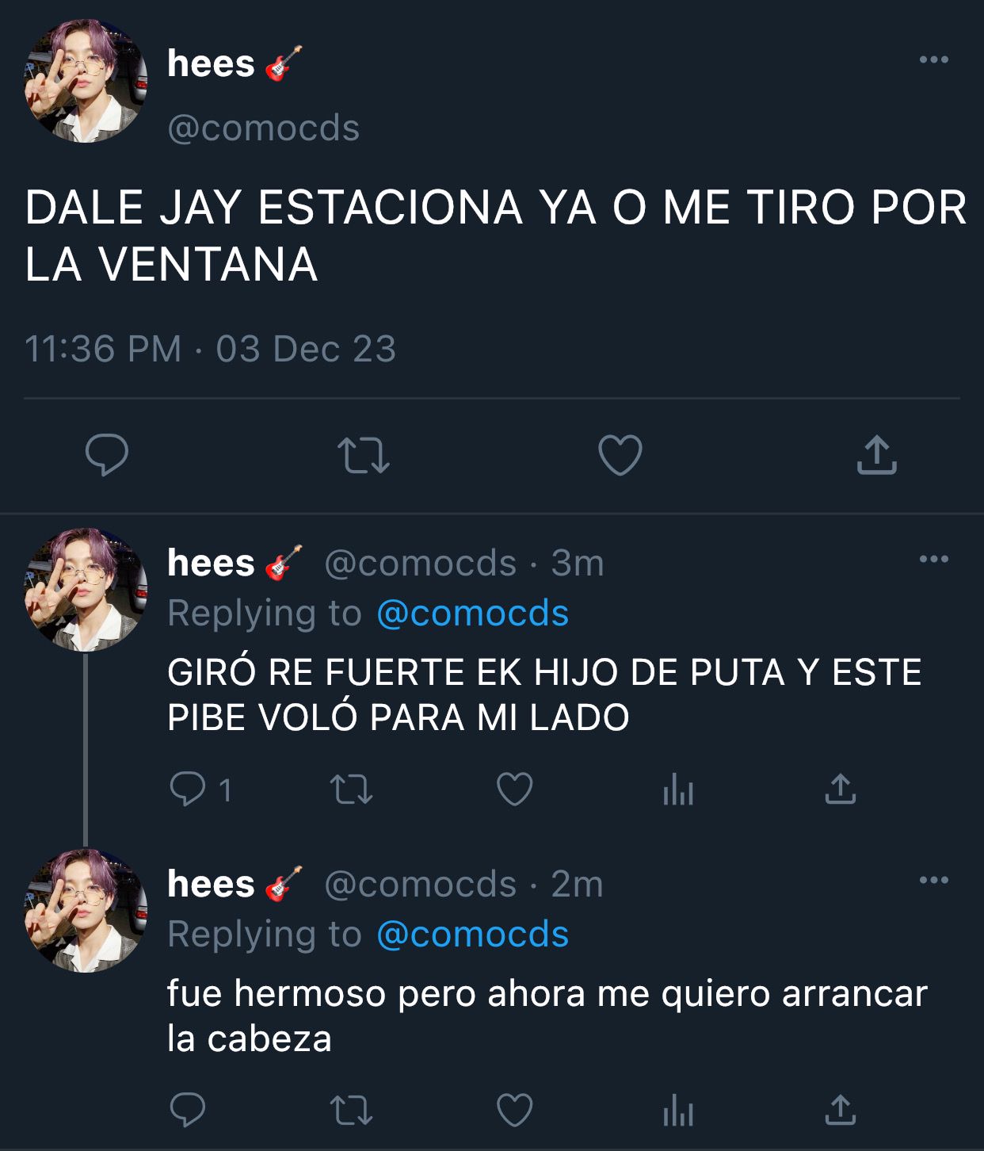Retweet the 'fue hermoso' tweet

(351, 1111)
